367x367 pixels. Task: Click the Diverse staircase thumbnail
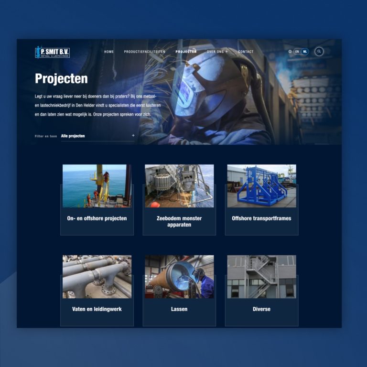(261, 277)
